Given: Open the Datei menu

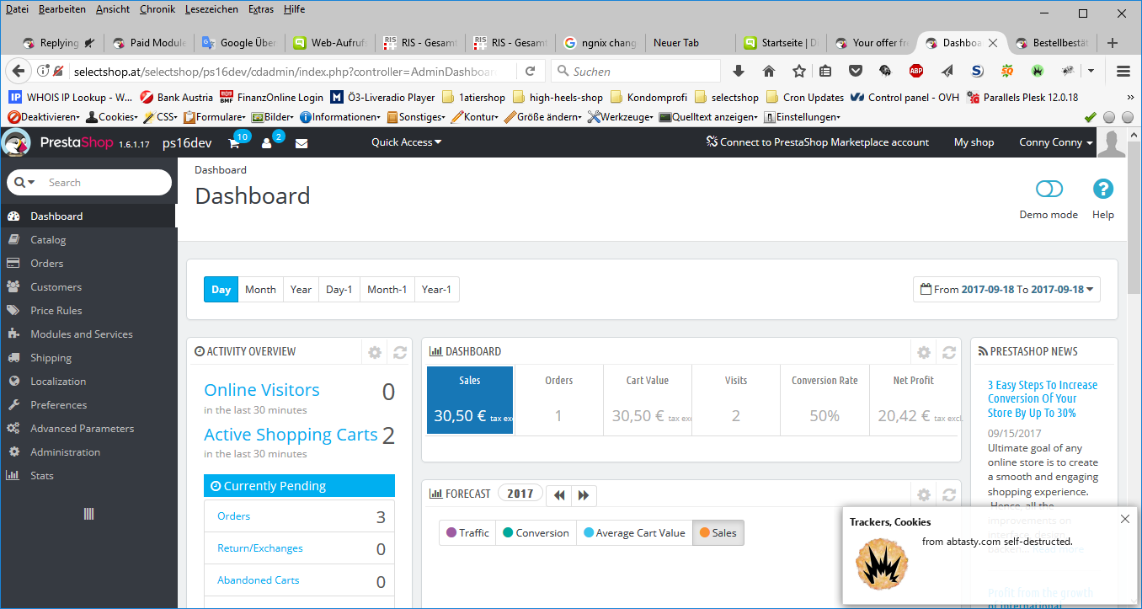Looking at the screenshot, I should click(17, 9).
